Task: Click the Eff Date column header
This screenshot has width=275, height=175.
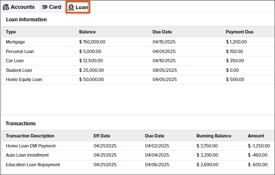Action: click(x=102, y=136)
